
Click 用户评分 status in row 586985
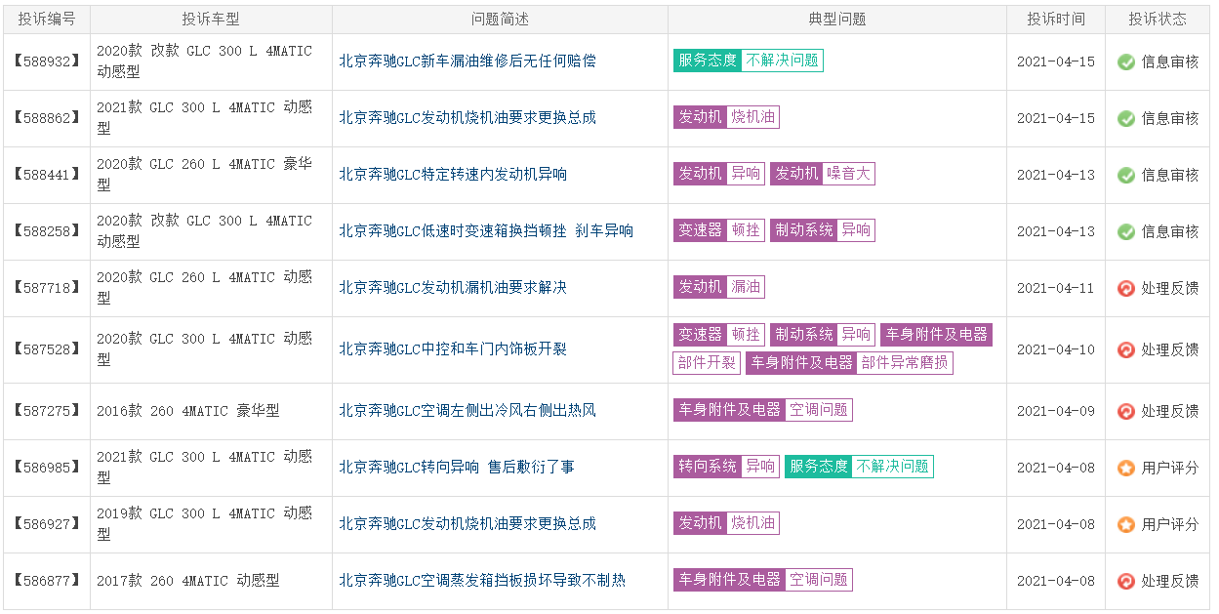coord(1169,468)
